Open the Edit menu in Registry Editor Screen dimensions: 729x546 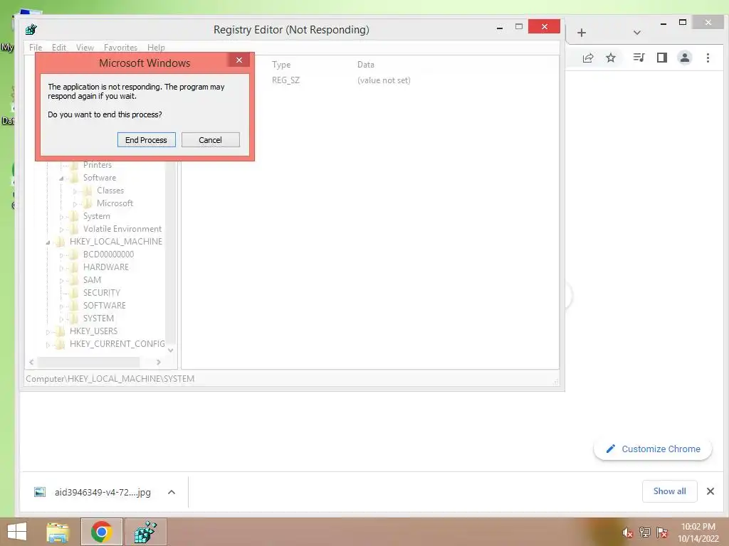59,48
